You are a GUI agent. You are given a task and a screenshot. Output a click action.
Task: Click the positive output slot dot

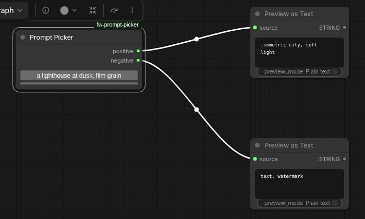point(138,51)
